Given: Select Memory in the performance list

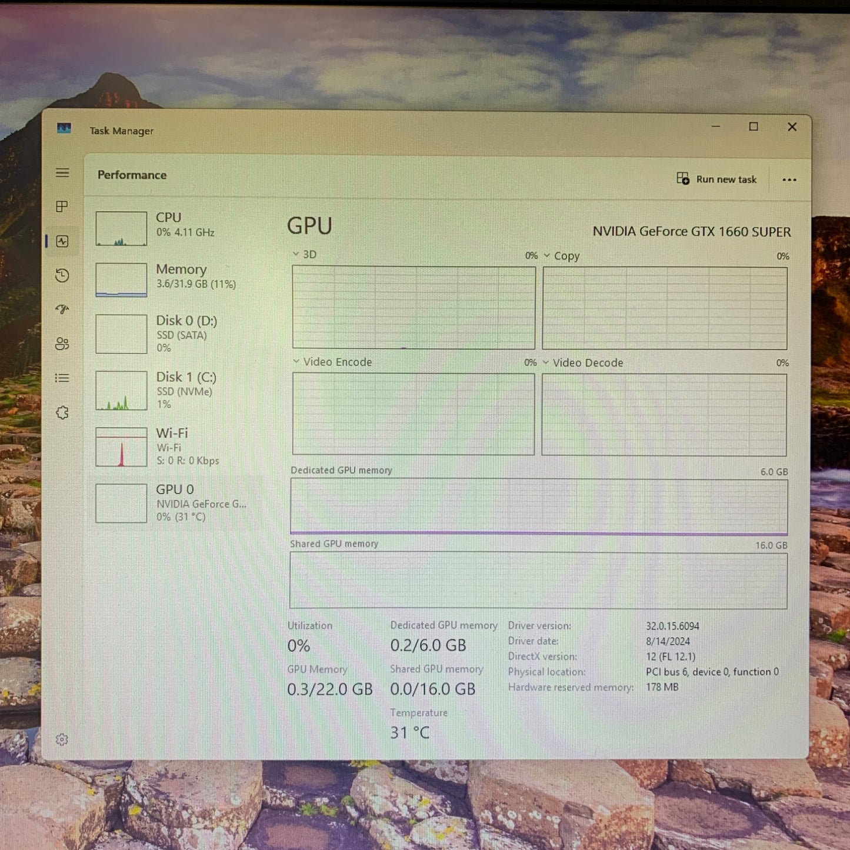Looking at the screenshot, I should (176, 279).
